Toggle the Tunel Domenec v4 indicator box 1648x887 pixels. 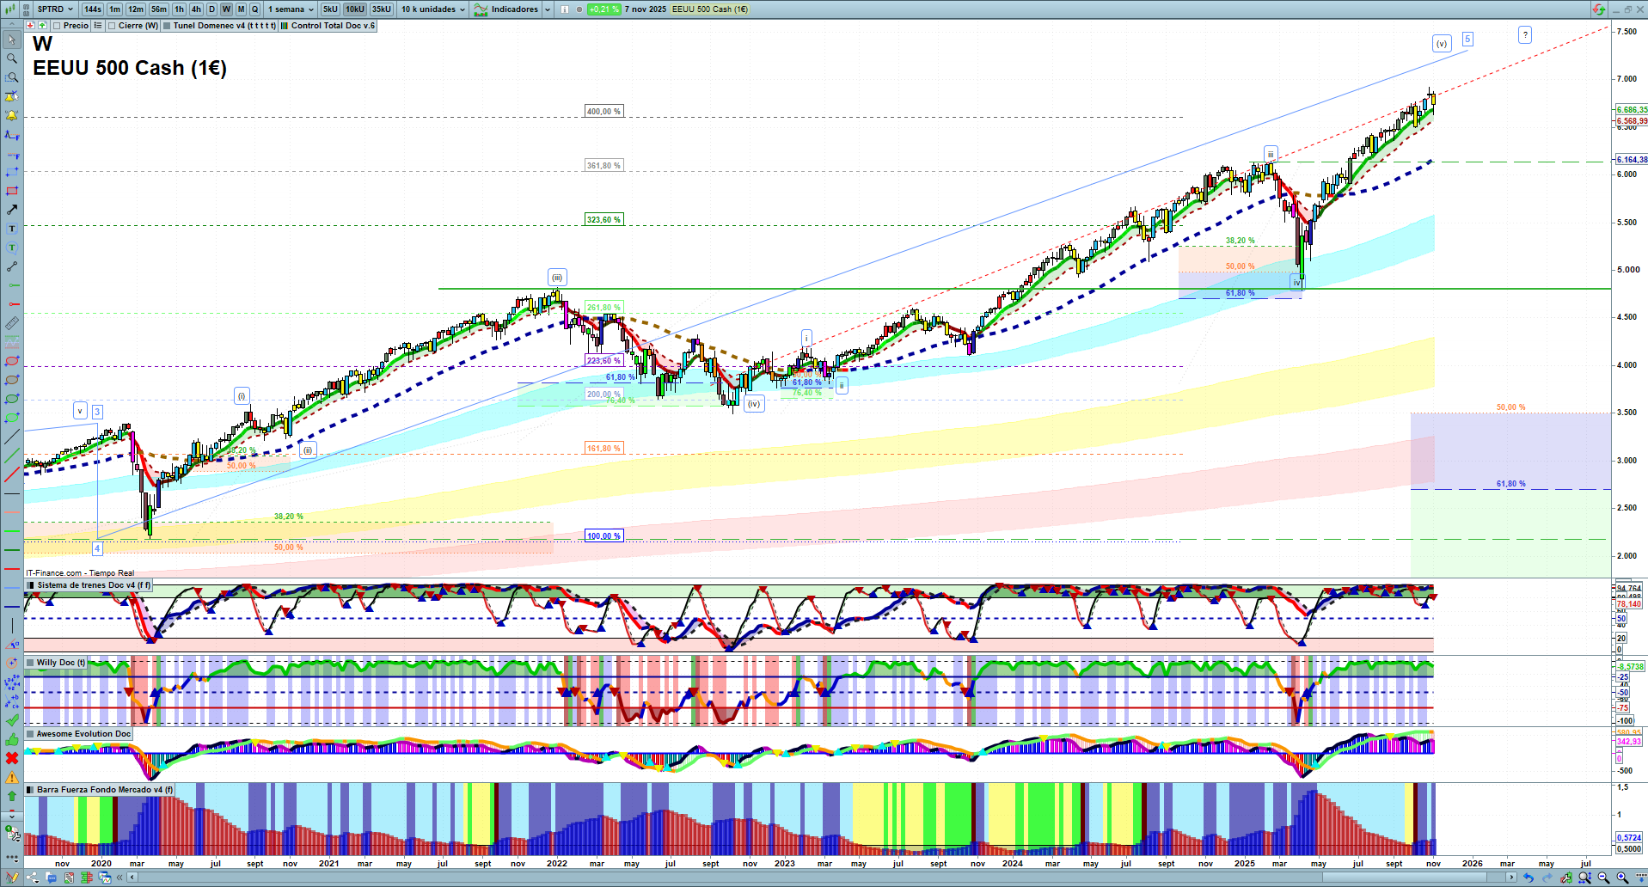(x=168, y=26)
